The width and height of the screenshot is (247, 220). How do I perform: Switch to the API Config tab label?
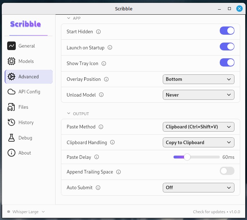coord(29,92)
